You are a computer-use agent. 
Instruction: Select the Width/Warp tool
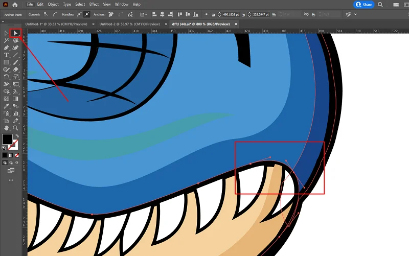coord(6,84)
